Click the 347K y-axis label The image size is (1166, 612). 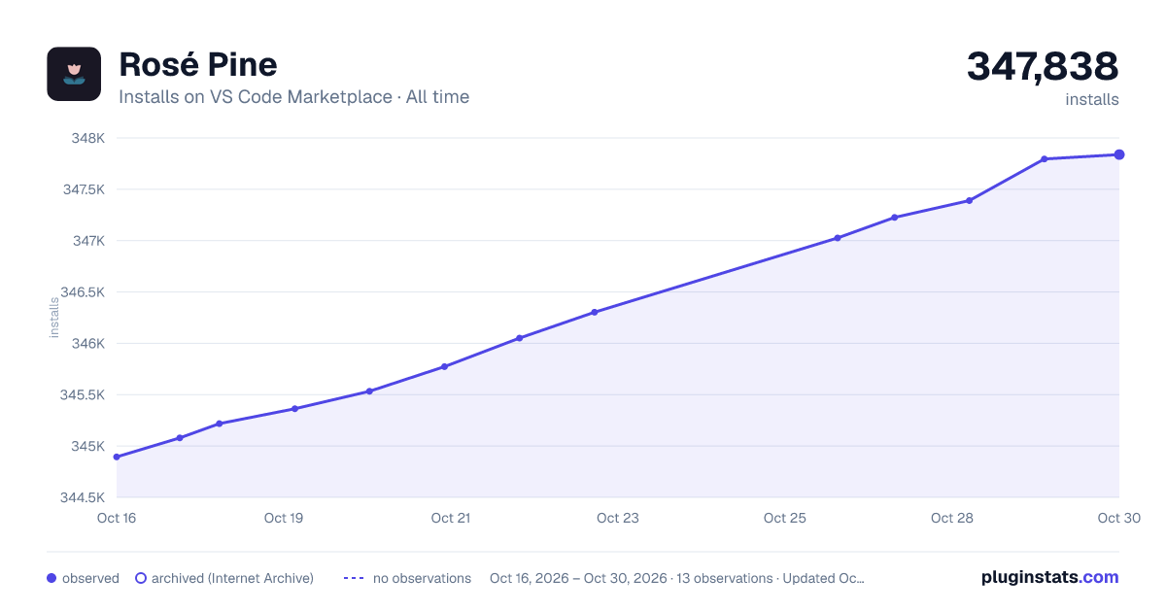pyautogui.click(x=87, y=241)
